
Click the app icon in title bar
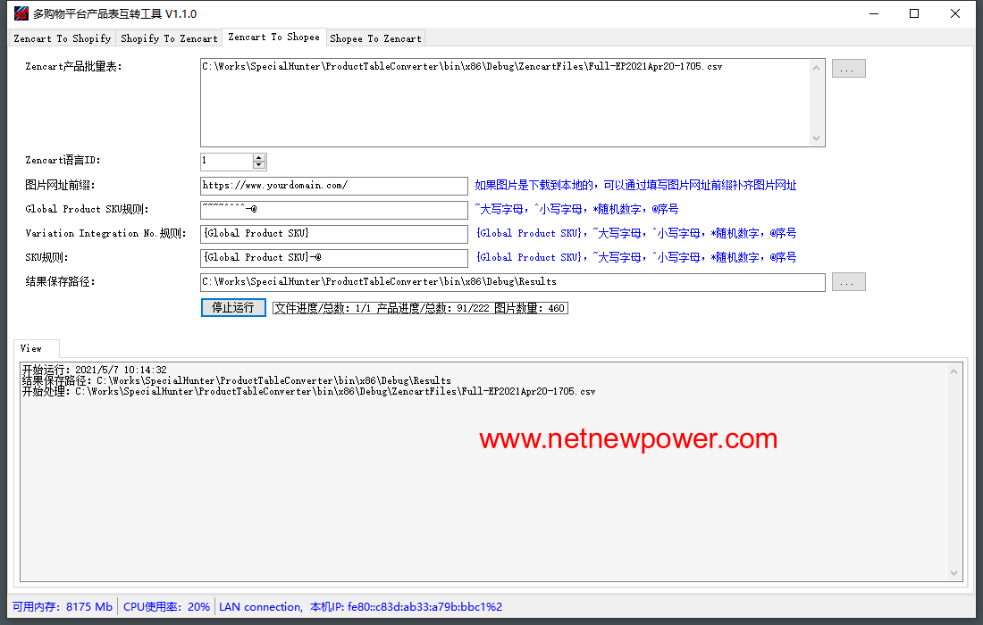point(20,13)
